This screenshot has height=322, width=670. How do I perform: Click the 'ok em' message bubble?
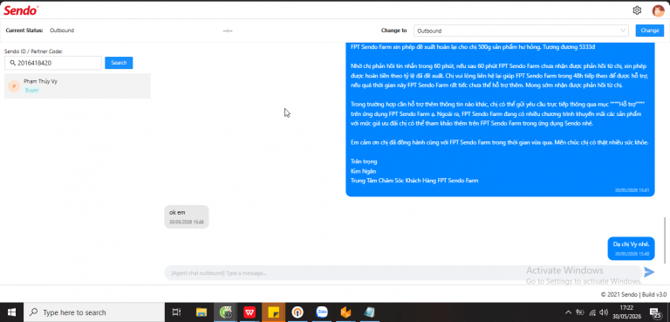coord(187,216)
